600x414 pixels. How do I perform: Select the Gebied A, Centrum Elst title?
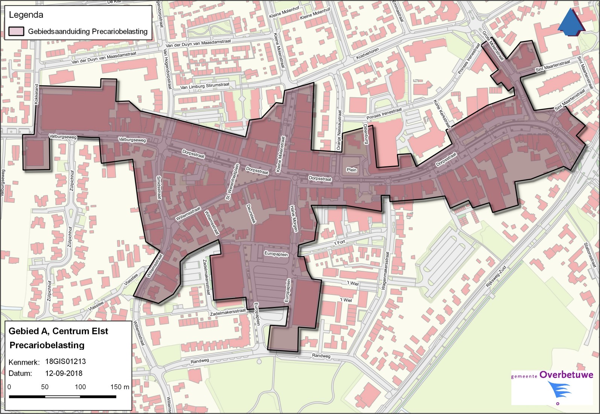[58, 331]
